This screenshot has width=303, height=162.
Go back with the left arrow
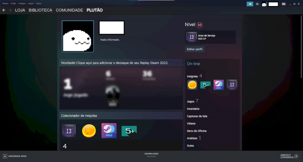pos(4,10)
